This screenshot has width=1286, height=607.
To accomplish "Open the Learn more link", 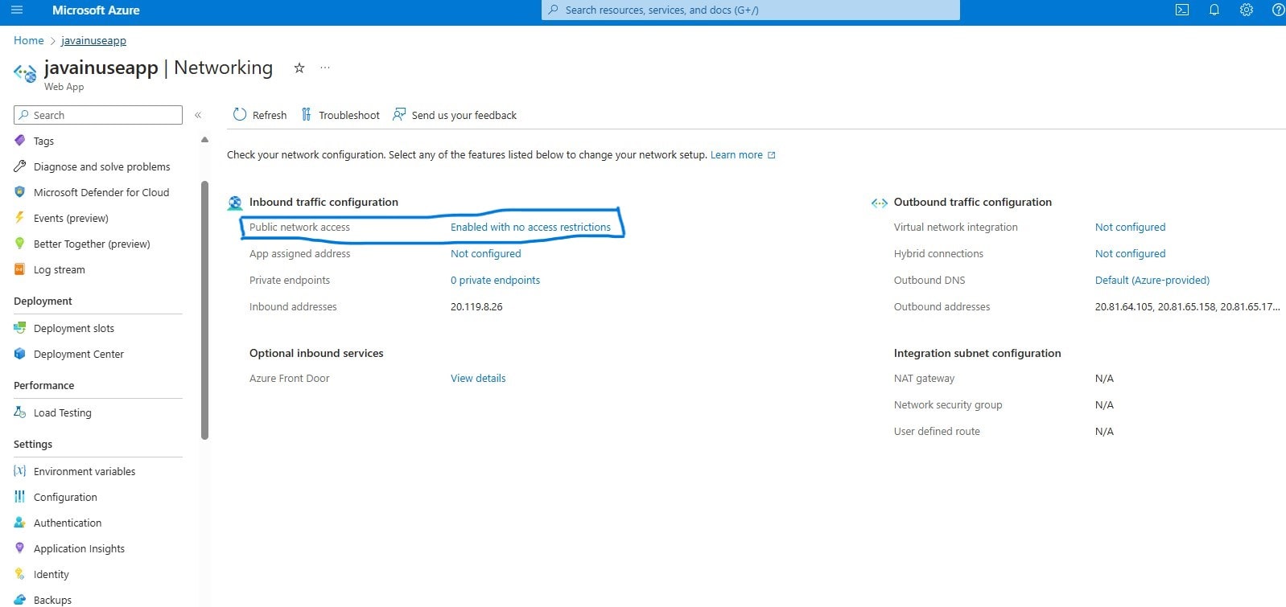I will click(743, 154).
